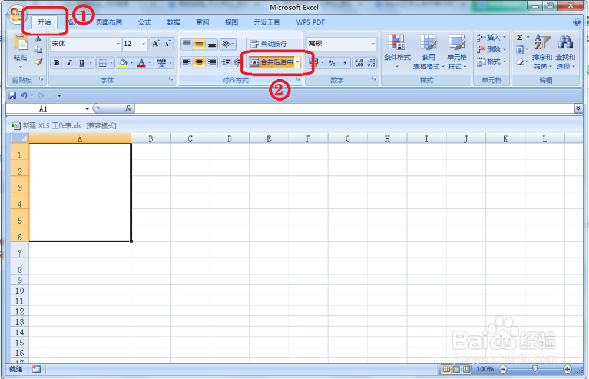Increase font size with large A
This screenshot has height=379, width=589.
pos(155,44)
